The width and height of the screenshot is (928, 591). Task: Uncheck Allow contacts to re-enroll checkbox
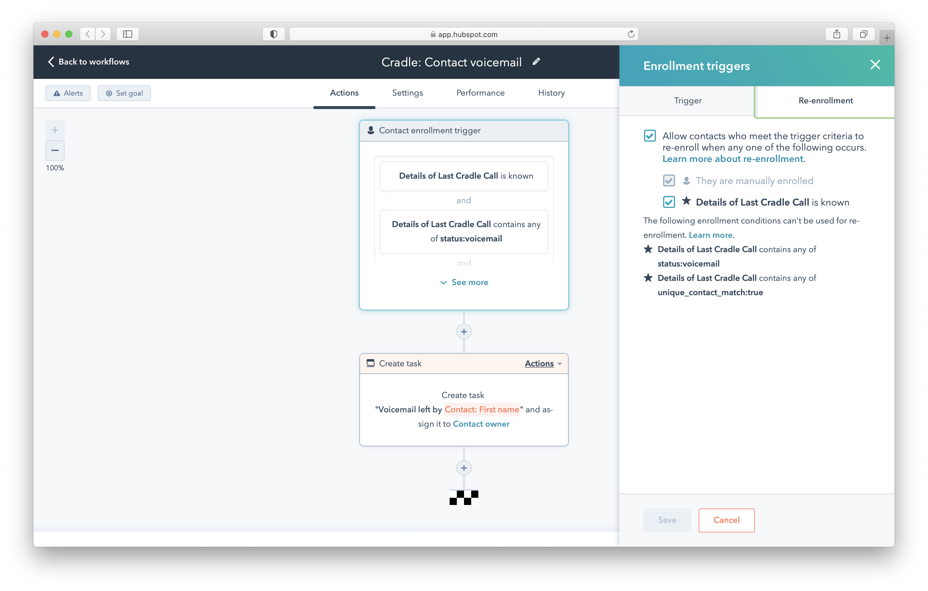click(650, 136)
